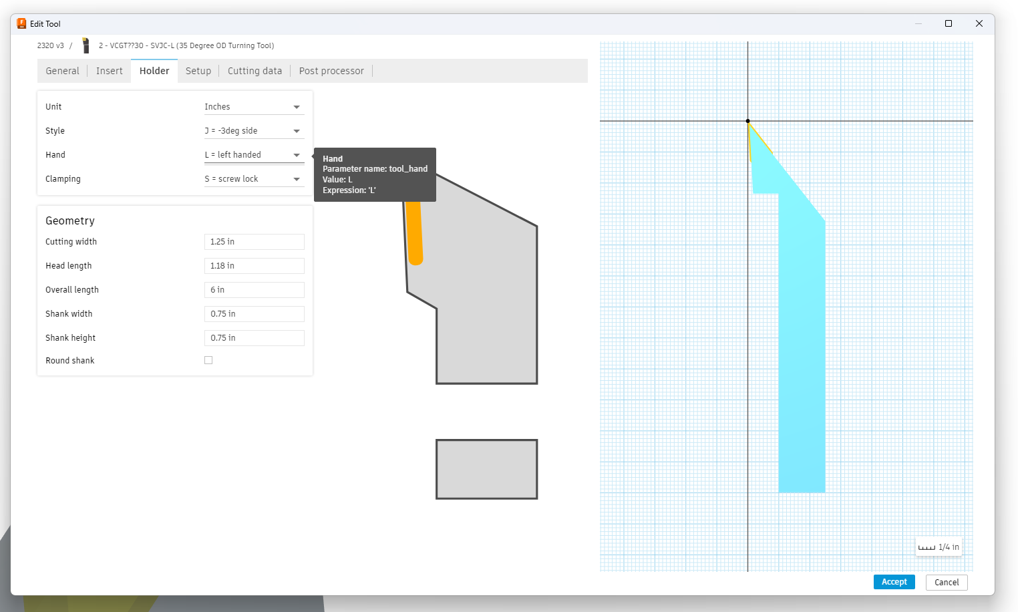This screenshot has width=1018, height=612.
Task: Minimize the Edit Tool window
Action: coord(918,23)
